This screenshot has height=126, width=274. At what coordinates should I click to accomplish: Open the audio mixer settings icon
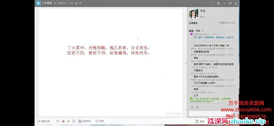[x=74, y=121]
